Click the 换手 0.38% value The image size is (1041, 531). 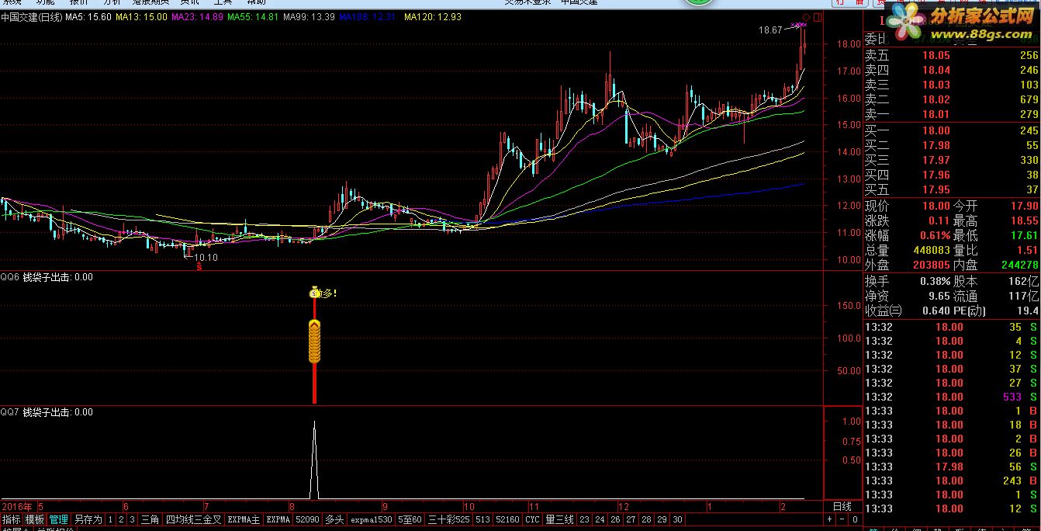pyautogui.click(x=935, y=281)
